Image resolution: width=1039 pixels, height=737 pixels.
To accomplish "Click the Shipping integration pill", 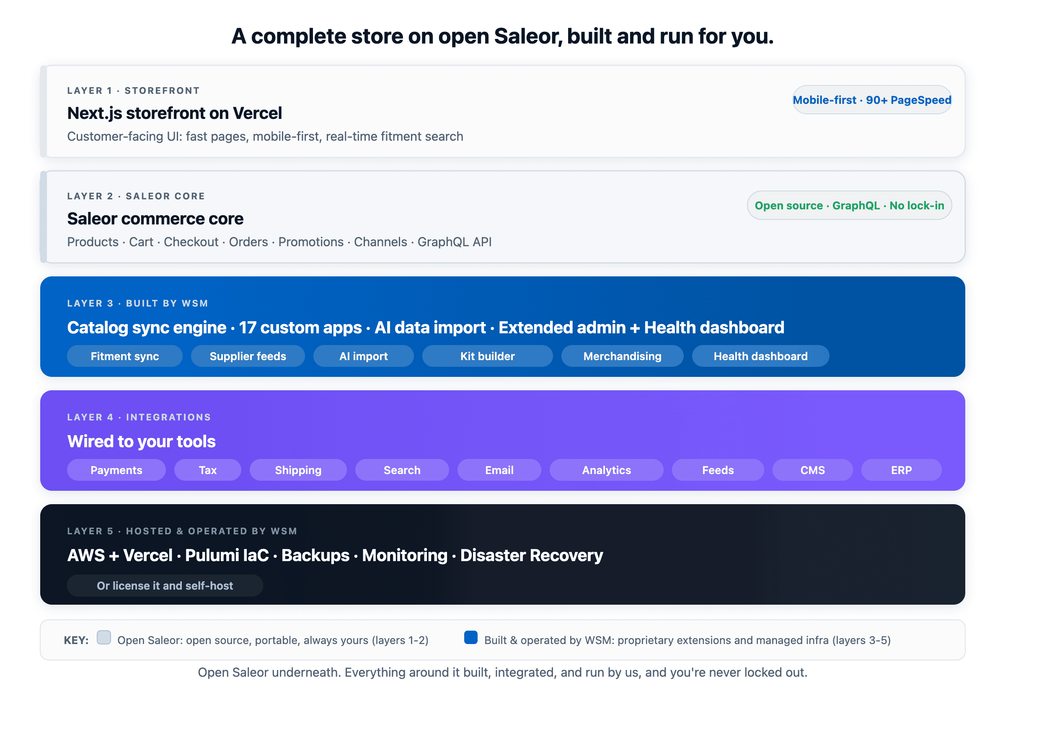I will tap(298, 470).
